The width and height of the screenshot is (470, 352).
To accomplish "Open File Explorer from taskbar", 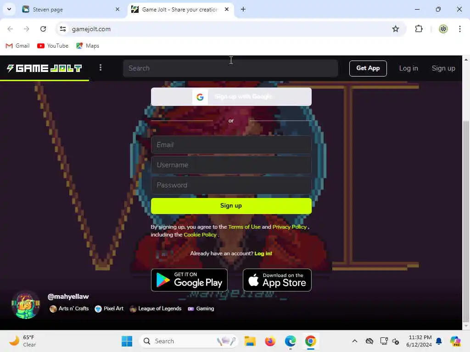I will pyautogui.click(x=250, y=341).
